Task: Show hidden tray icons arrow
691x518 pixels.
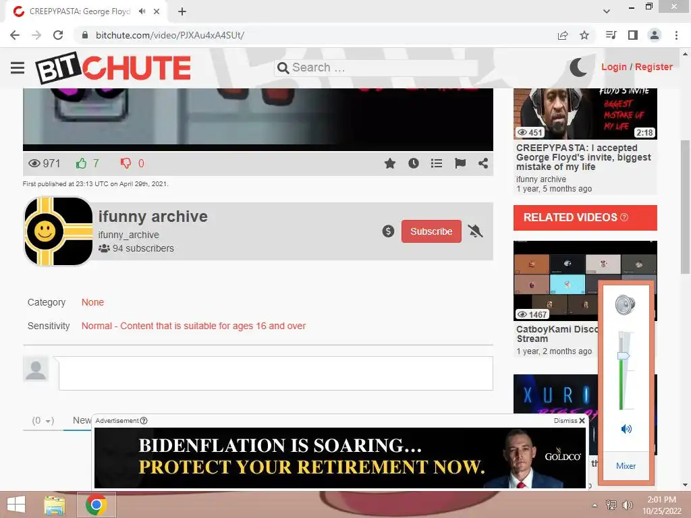Action: (595, 505)
